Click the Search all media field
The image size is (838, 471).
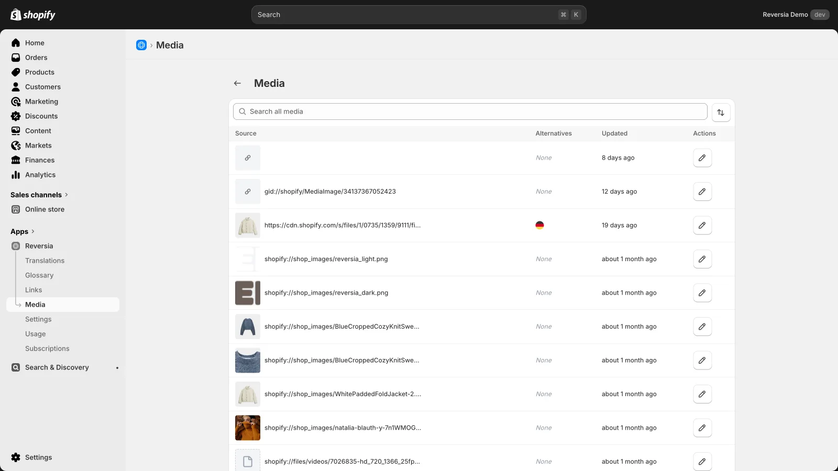tap(470, 111)
